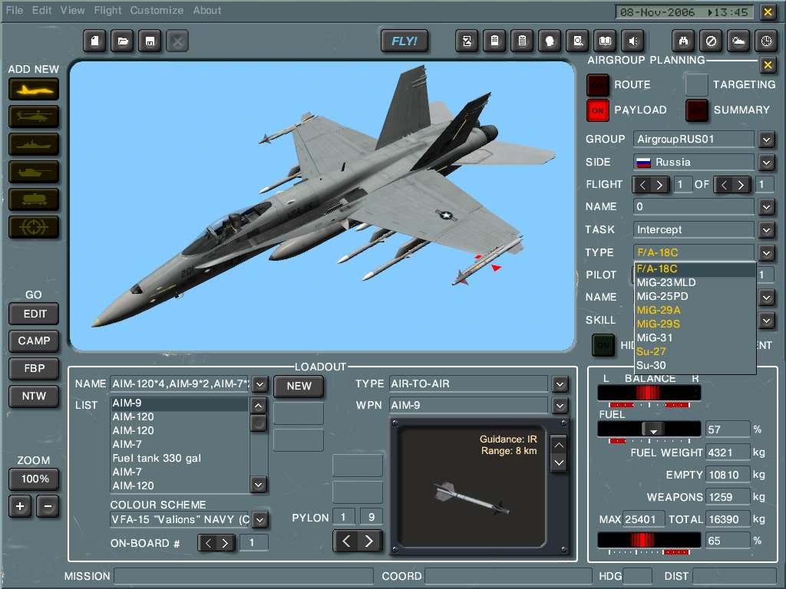Click the sound options speaker icon
Screen dimensions: 786x589
[x=633, y=41]
